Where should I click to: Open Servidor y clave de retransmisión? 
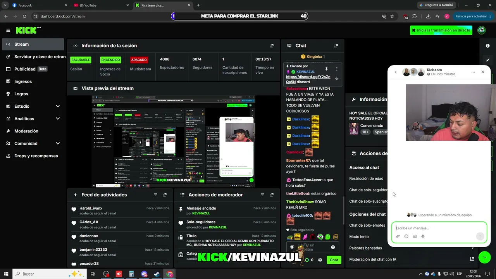33,57
